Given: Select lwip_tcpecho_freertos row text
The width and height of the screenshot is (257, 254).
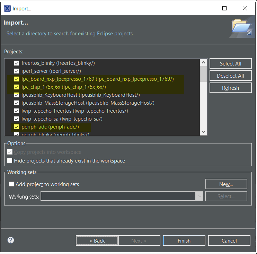Looking at the screenshot, I should pos(75,111).
